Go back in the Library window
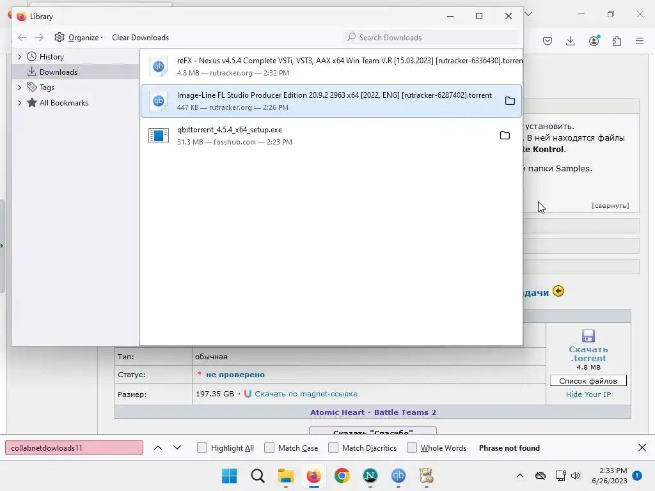Viewport: 655px width, 491px height. [22, 38]
